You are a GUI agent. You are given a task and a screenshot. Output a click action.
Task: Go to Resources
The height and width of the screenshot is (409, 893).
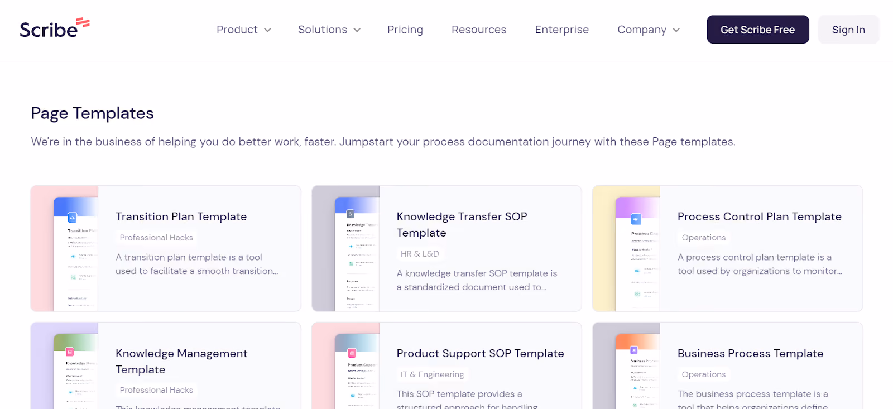coord(479,30)
